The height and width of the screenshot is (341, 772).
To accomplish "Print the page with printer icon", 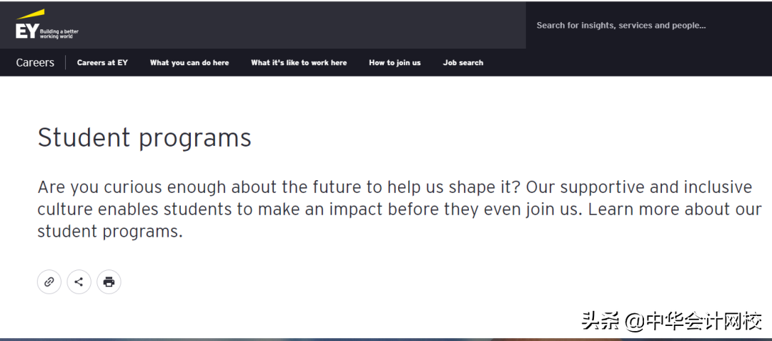I will (x=109, y=282).
